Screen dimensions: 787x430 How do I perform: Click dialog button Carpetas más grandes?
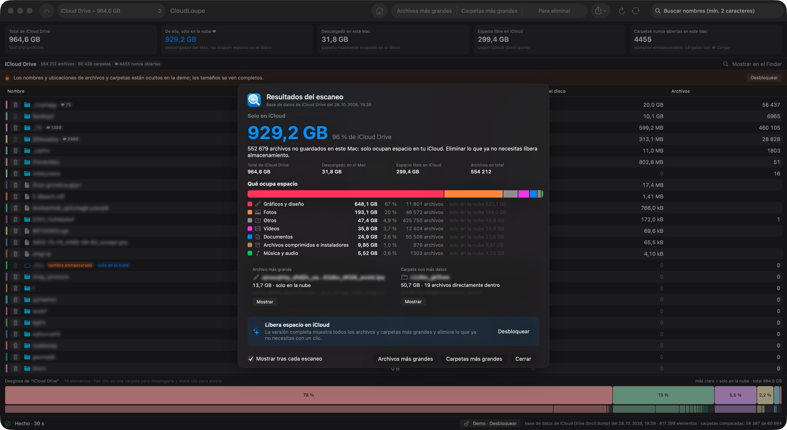click(x=474, y=359)
